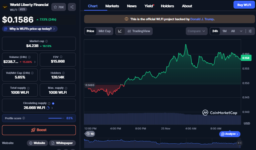
Task: Click the range navigator pause handle
Action: click(x=239, y=143)
